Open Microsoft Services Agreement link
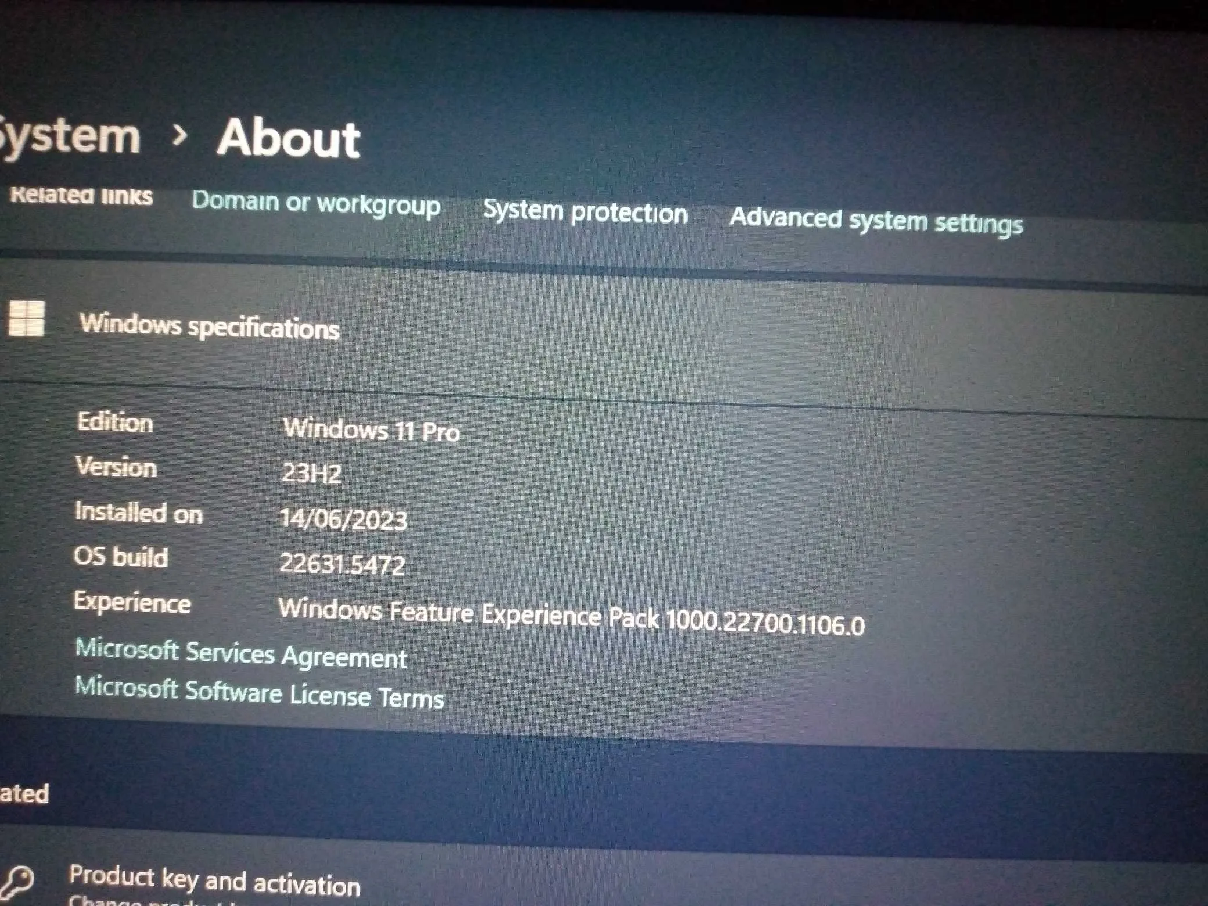 241,653
